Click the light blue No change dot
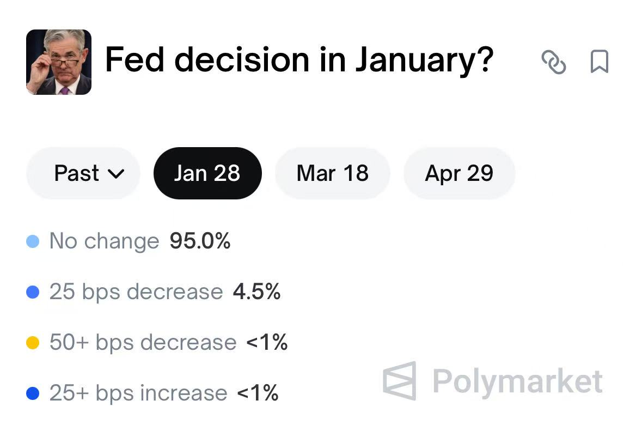The image size is (642, 437). pyautogui.click(x=33, y=241)
